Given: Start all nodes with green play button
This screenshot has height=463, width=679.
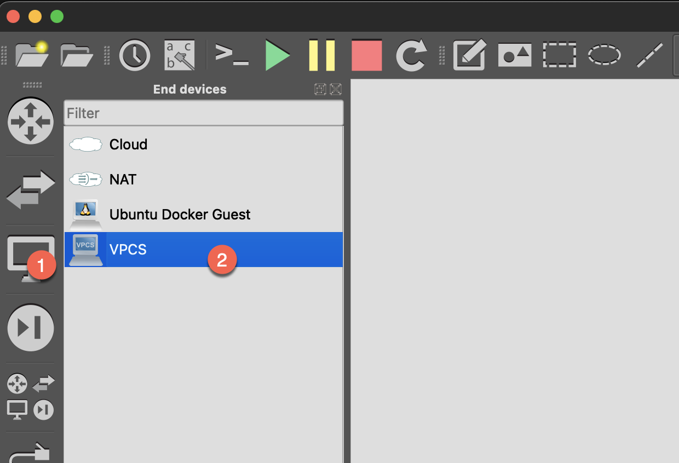Looking at the screenshot, I should [x=278, y=55].
